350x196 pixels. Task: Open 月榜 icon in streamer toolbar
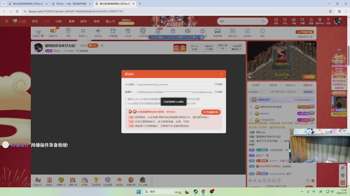click(68, 32)
